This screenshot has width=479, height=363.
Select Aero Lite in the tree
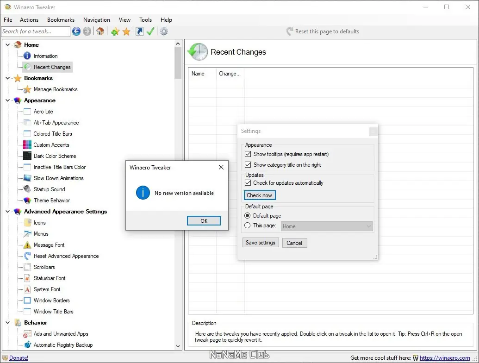point(44,112)
